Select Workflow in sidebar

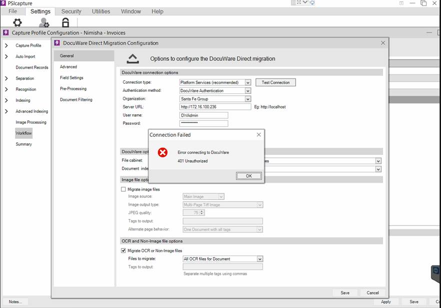23,133
